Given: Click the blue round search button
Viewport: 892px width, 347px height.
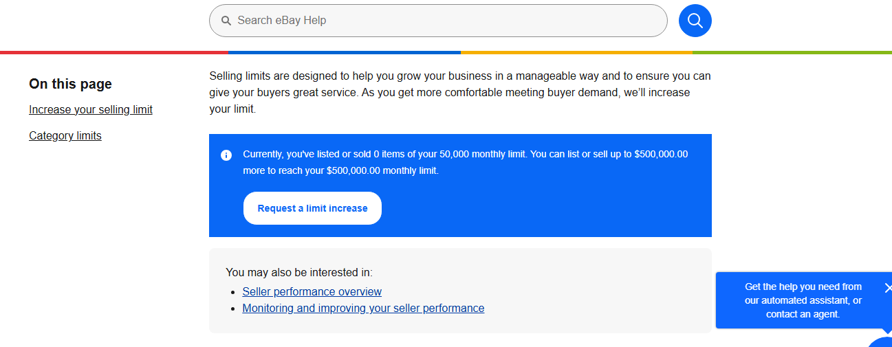Looking at the screenshot, I should (x=695, y=21).
